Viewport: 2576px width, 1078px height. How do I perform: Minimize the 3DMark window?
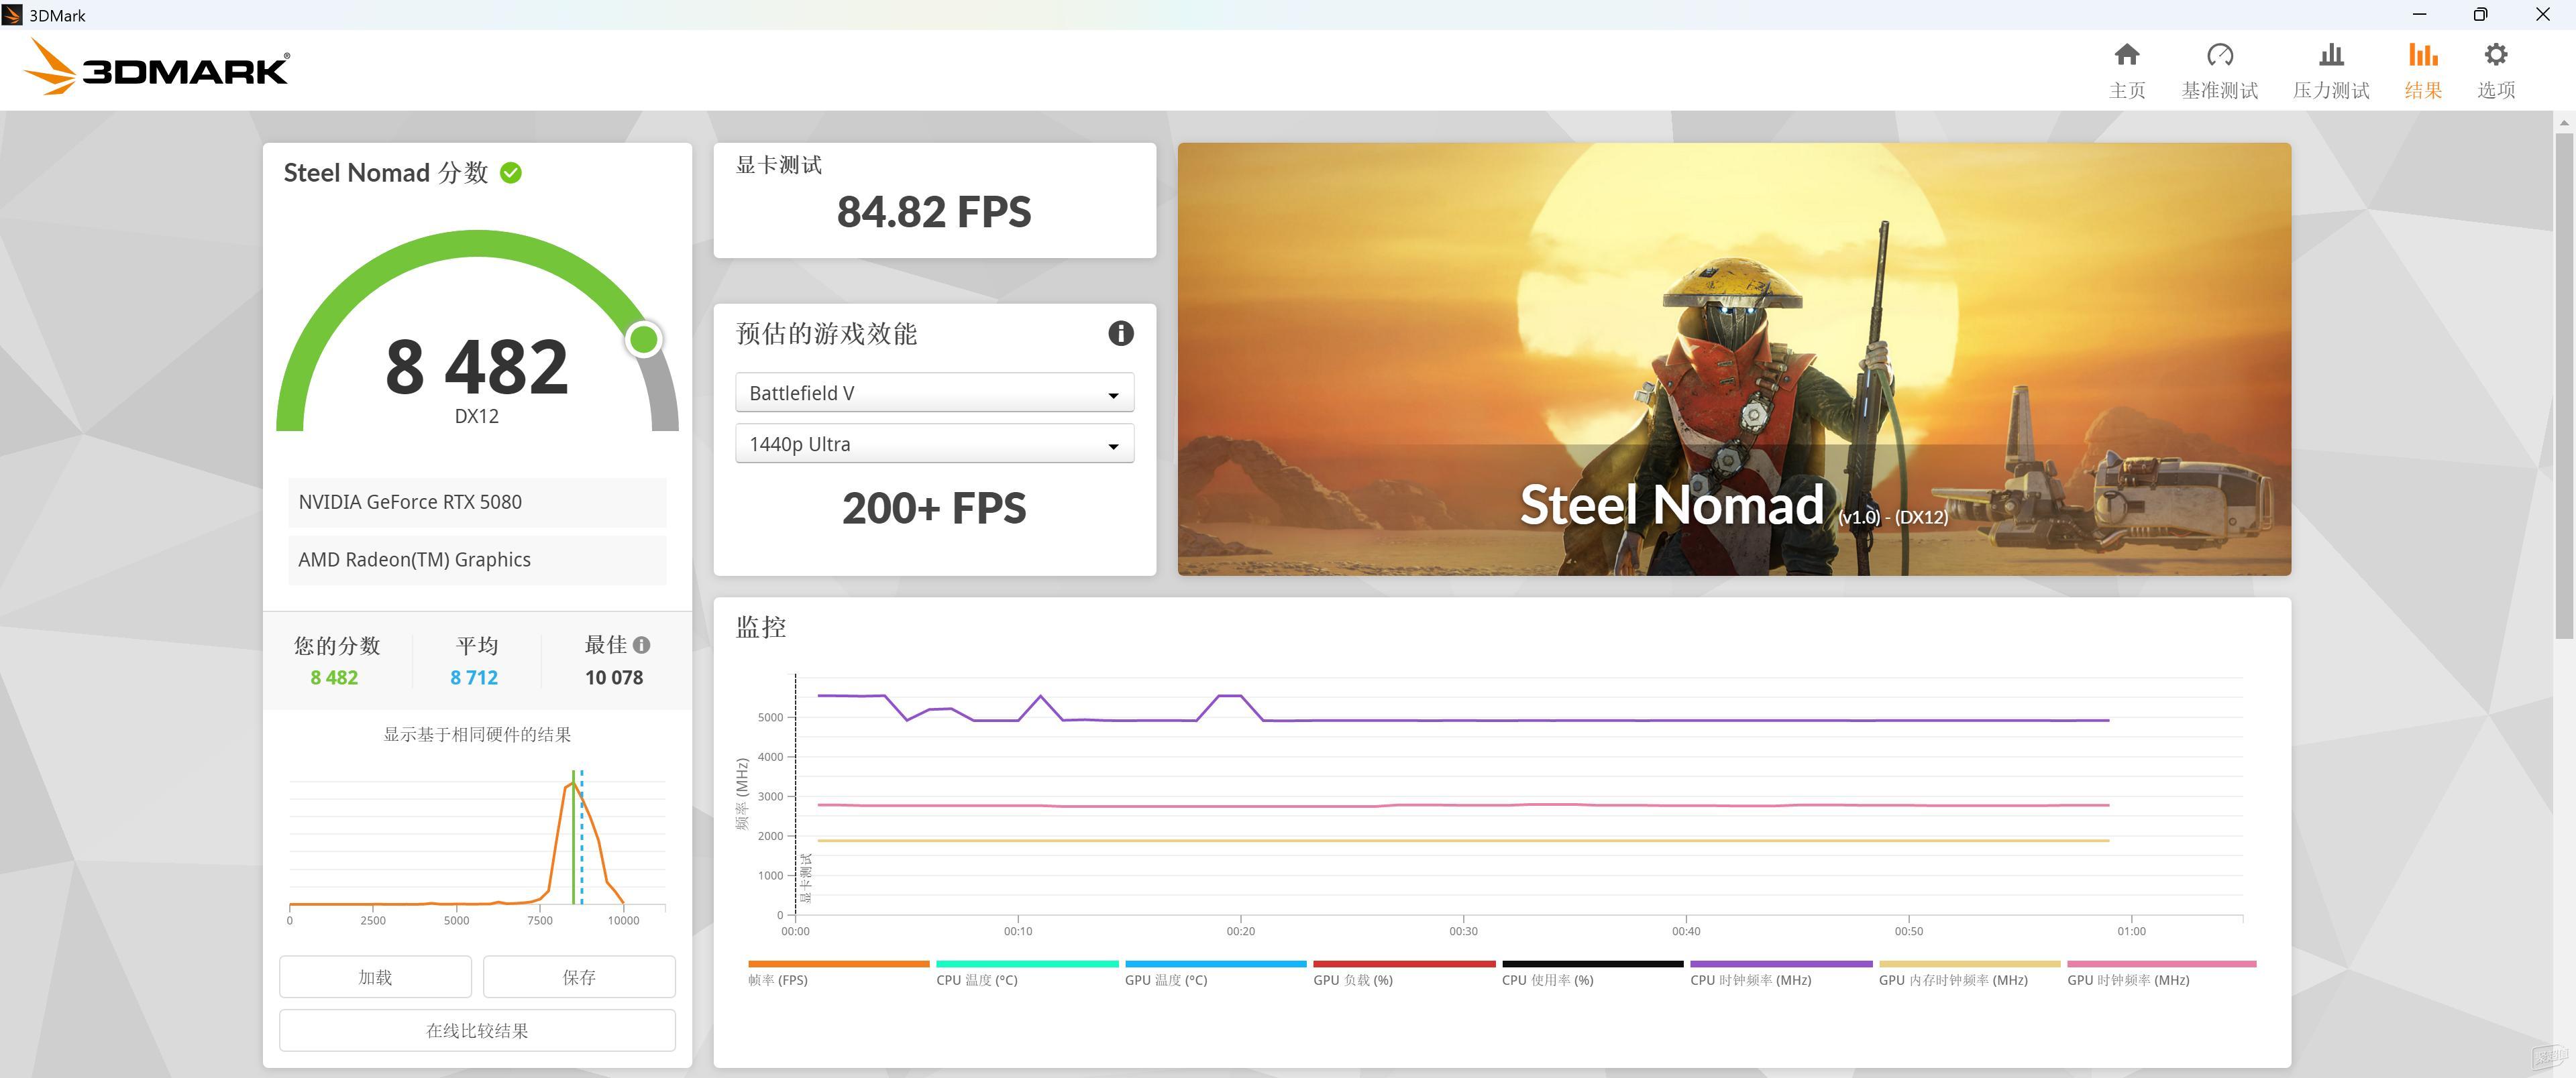(2419, 14)
